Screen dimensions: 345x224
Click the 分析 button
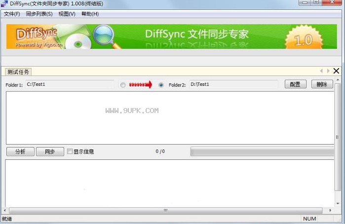(x=20, y=151)
